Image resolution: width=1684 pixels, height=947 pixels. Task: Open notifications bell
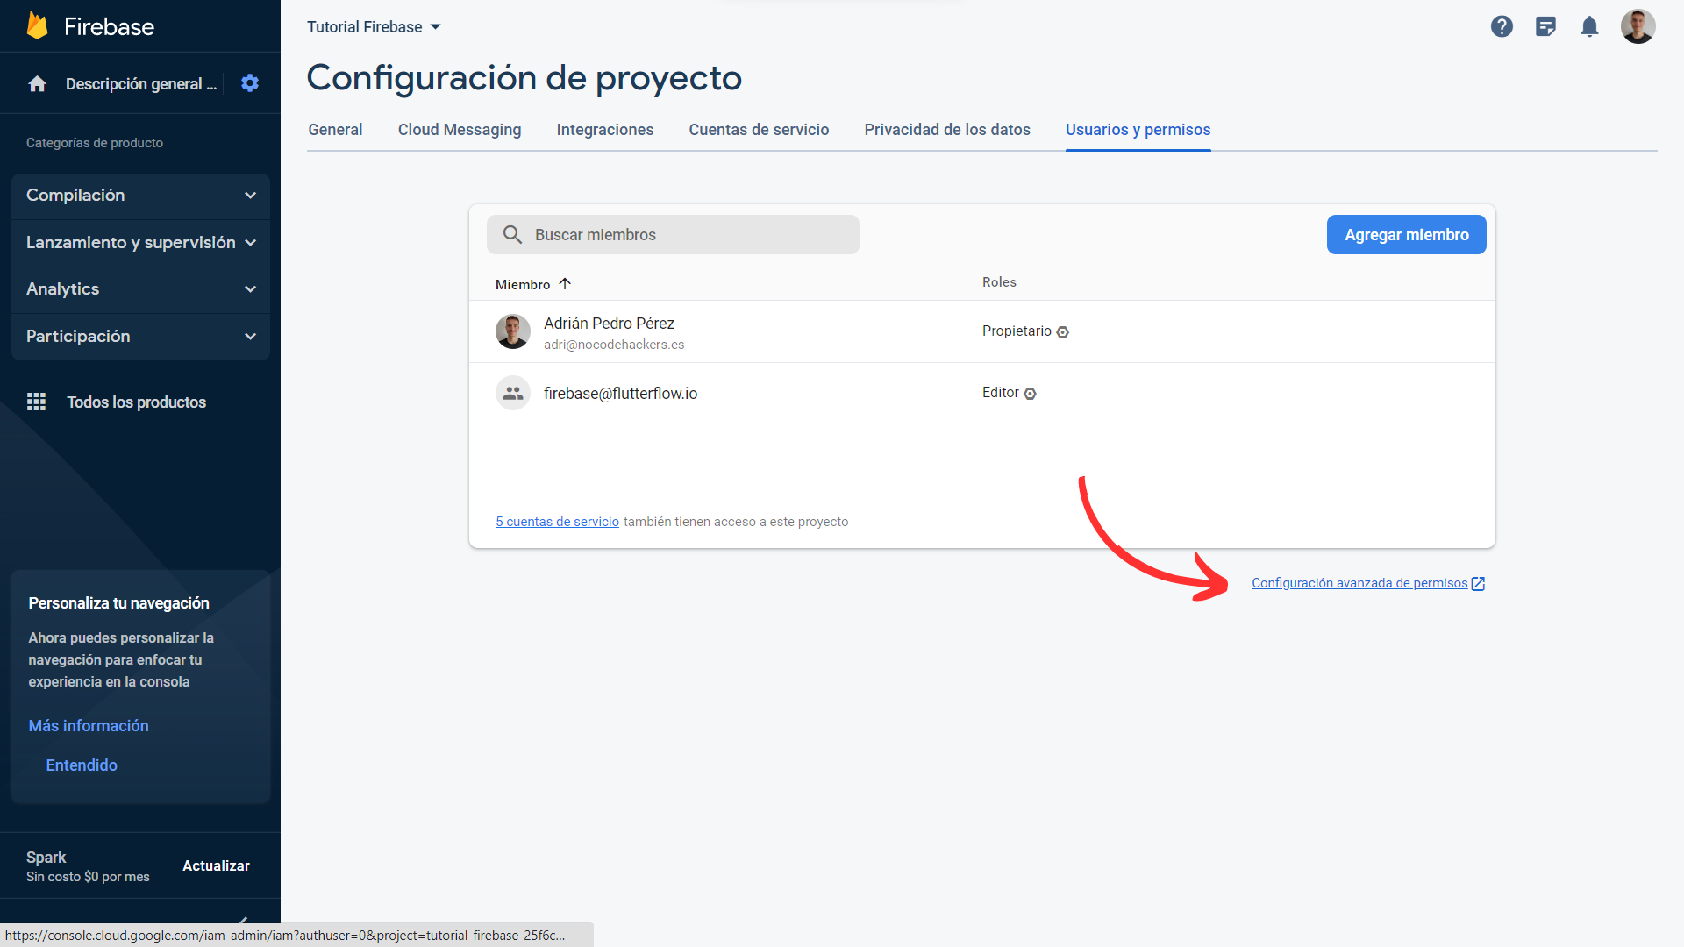[x=1589, y=26]
